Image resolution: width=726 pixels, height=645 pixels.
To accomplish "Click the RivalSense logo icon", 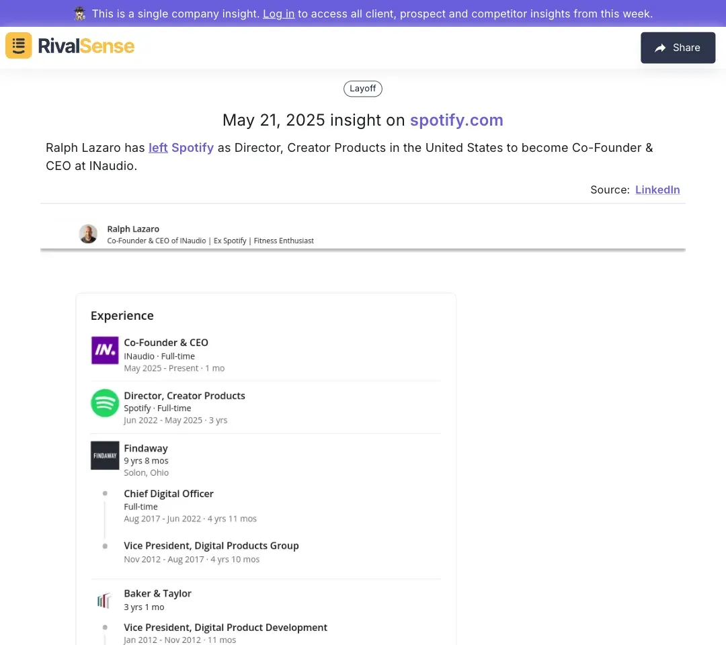I will (19, 45).
